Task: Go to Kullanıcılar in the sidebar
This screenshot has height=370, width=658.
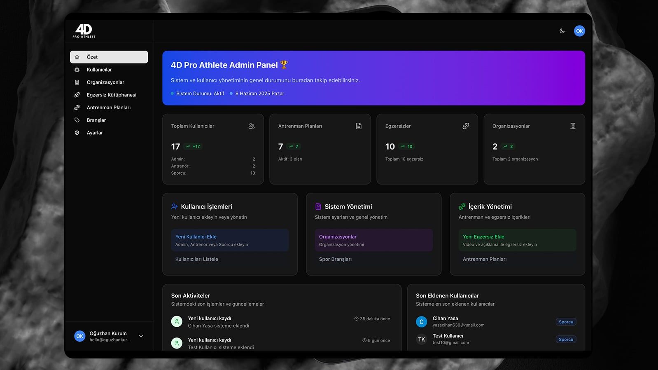Action: point(99,70)
